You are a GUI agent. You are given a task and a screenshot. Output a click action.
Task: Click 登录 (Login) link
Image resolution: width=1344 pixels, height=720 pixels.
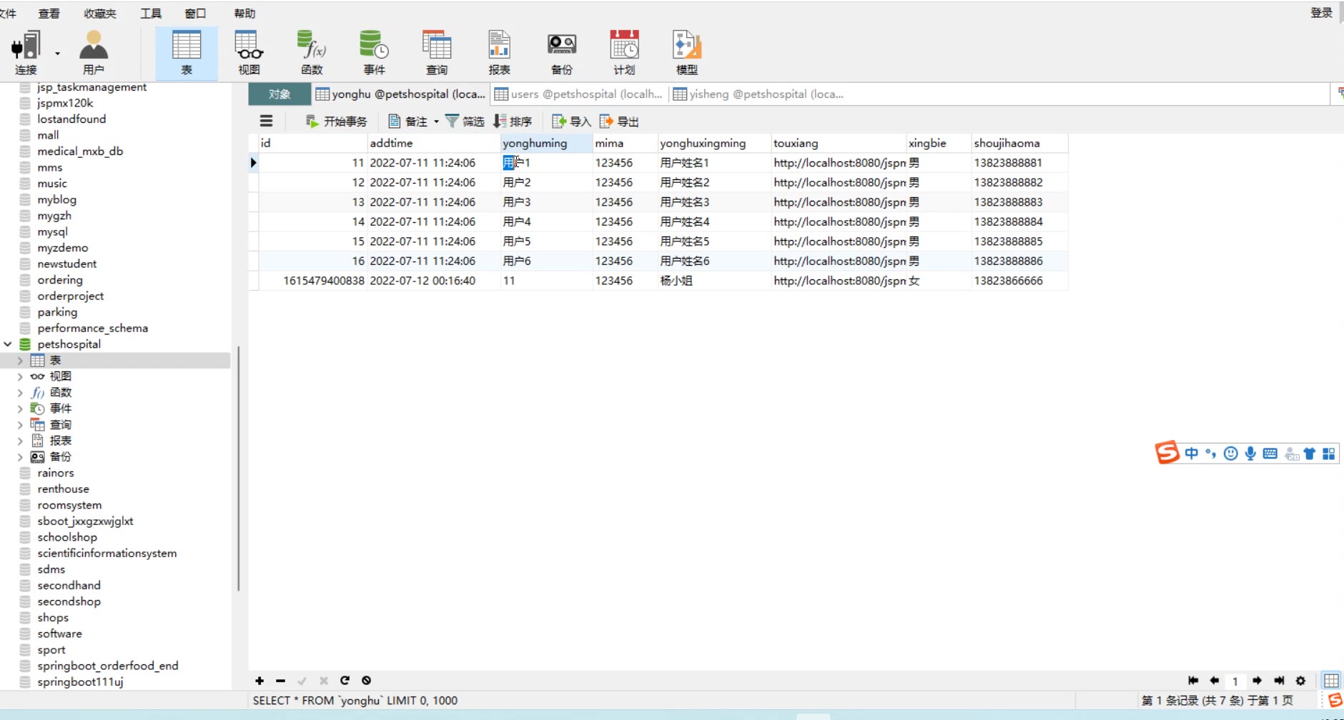tap(1321, 13)
